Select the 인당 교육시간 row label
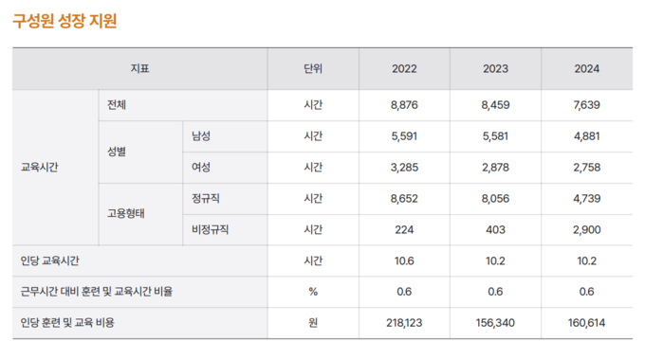The width and height of the screenshot is (645, 341). coord(49,260)
